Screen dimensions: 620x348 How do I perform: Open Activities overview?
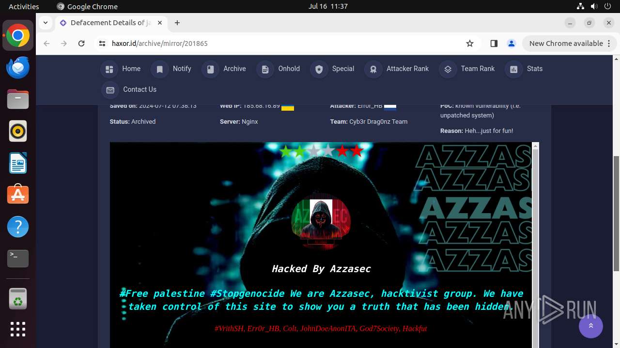24,6
